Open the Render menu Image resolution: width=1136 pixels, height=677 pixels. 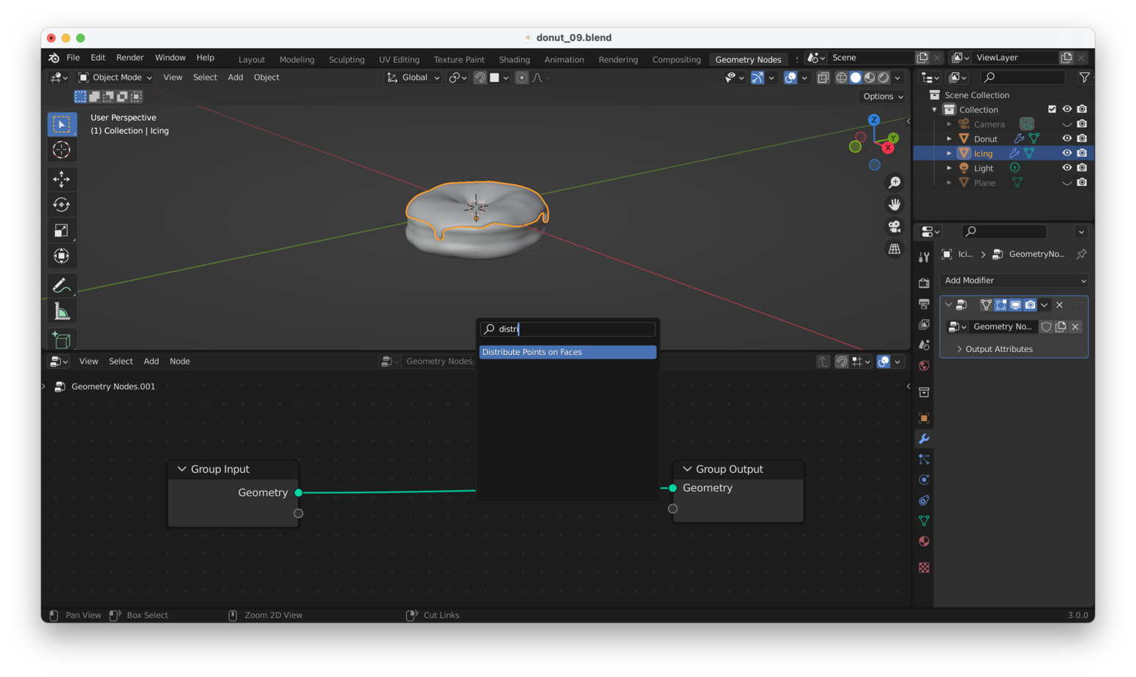(x=130, y=58)
